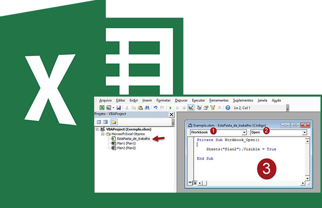Click the code window scroll down arrow
Screen dimensions: 322x208
coord(307,178)
